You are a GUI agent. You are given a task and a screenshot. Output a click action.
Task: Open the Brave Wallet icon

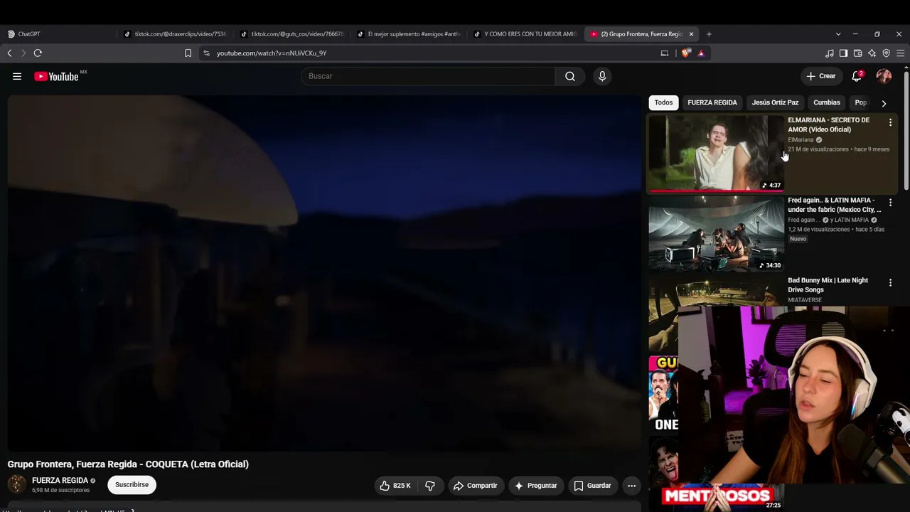[857, 53]
